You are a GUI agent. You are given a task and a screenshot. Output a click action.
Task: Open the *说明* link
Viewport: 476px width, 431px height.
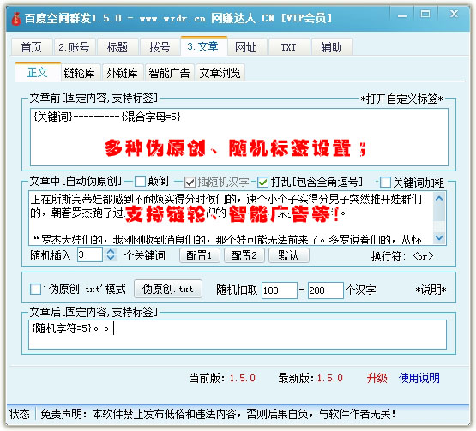point(431,290)
